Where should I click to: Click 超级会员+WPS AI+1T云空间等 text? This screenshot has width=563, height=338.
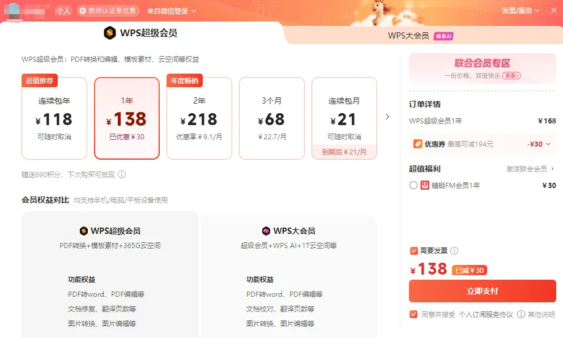(289, 245)
